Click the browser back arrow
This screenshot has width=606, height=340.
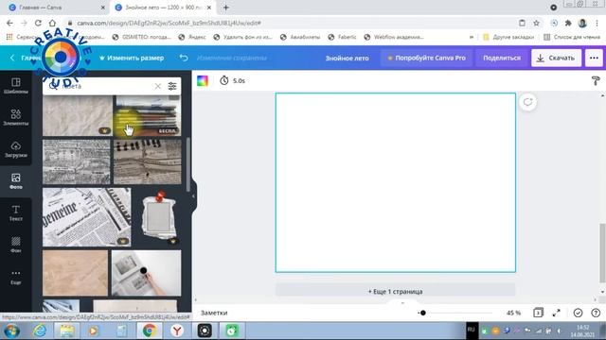(9, 23)
